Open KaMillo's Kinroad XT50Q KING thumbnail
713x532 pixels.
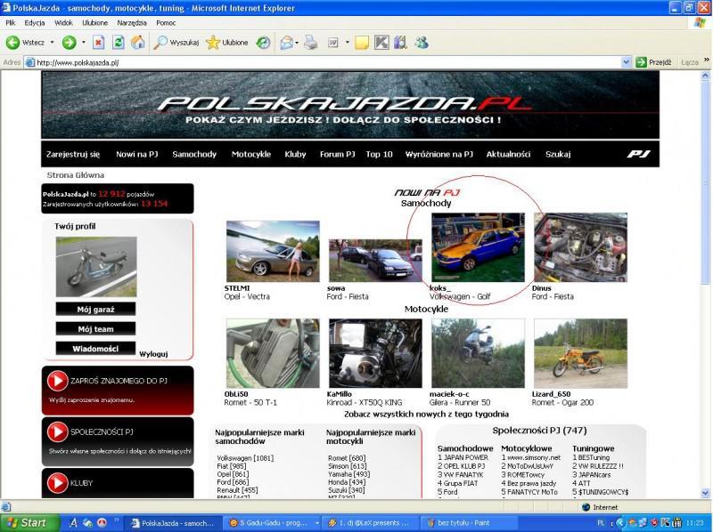pyautogui.click(x=375, y=353)
